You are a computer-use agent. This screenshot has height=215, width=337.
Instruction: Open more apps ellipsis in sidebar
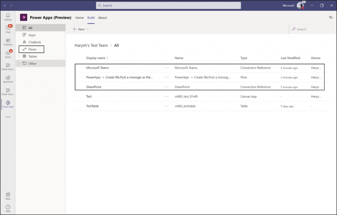point(8,117)
